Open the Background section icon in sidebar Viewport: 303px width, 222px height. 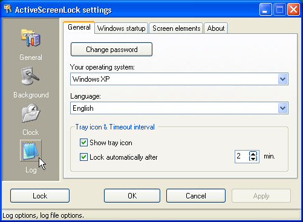[x=30, y=76]
